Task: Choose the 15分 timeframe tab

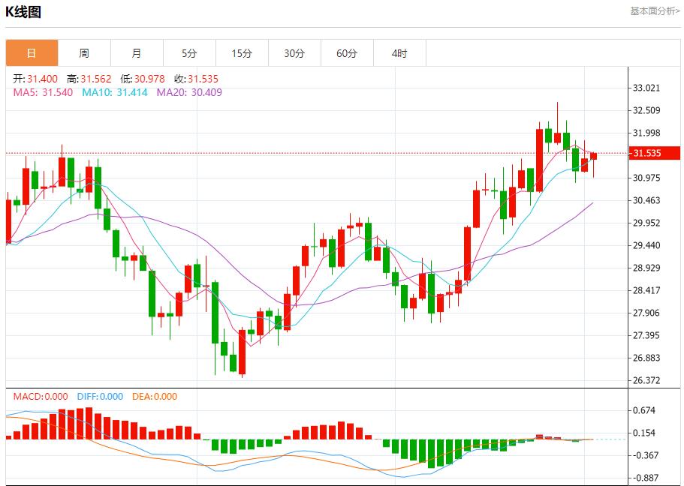Action: tap(242, 53)
